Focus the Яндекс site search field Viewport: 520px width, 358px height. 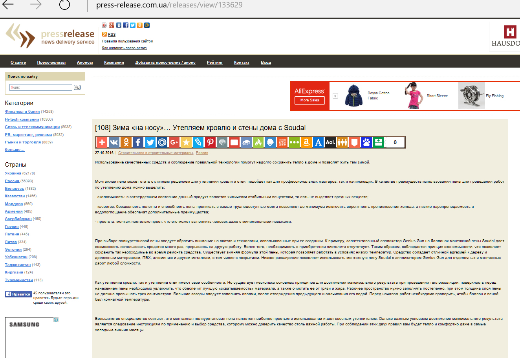tap(41, 87)
